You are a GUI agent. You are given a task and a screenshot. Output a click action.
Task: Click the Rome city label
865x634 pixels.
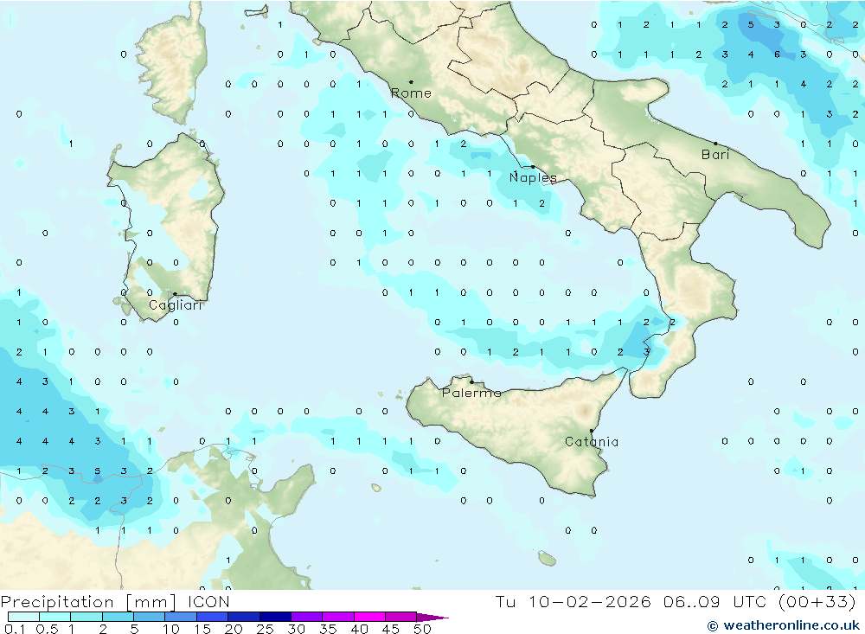click(x=411, y=93)
